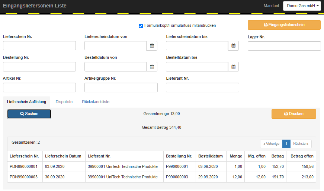
Task: Switch to the Dispoliste tab
Action: point(64,102)
